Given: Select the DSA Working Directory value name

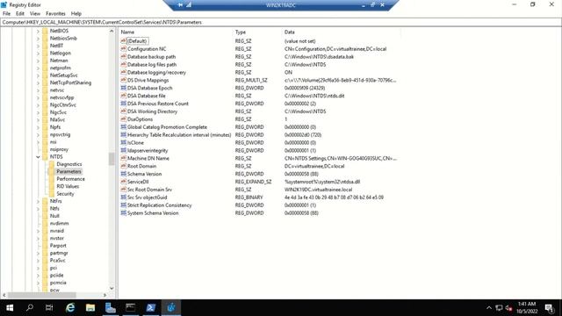Looking at the screenshot, I should coord(152,111).
